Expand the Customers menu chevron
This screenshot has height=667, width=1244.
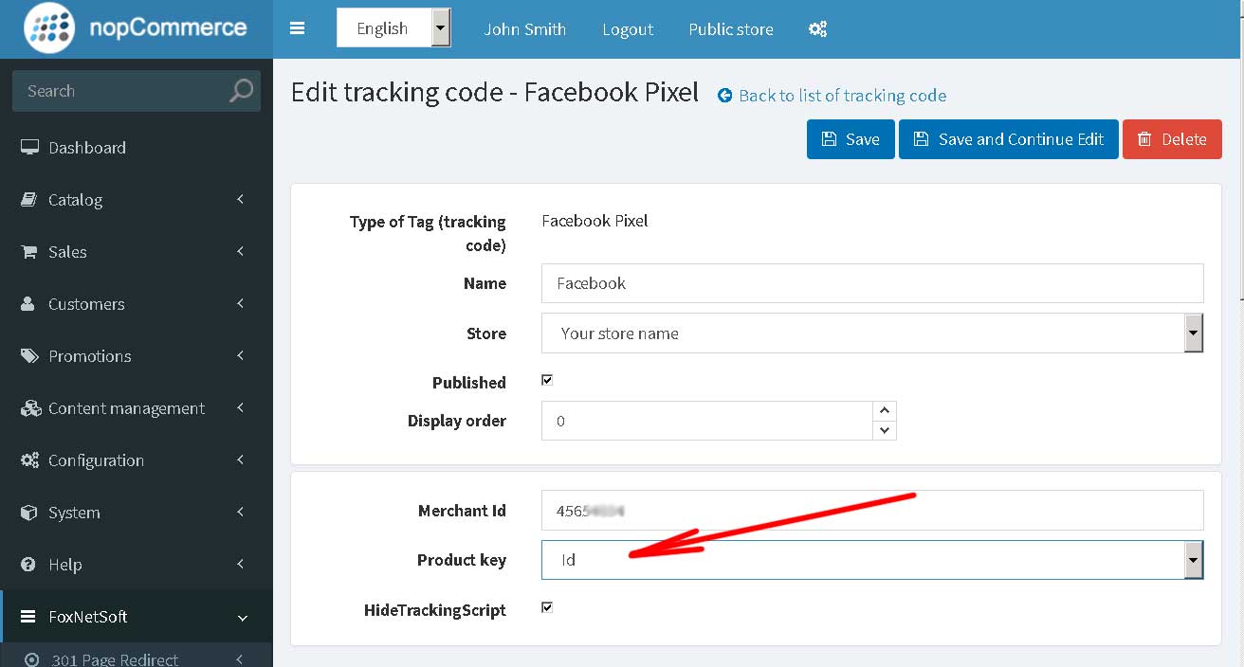241,303
